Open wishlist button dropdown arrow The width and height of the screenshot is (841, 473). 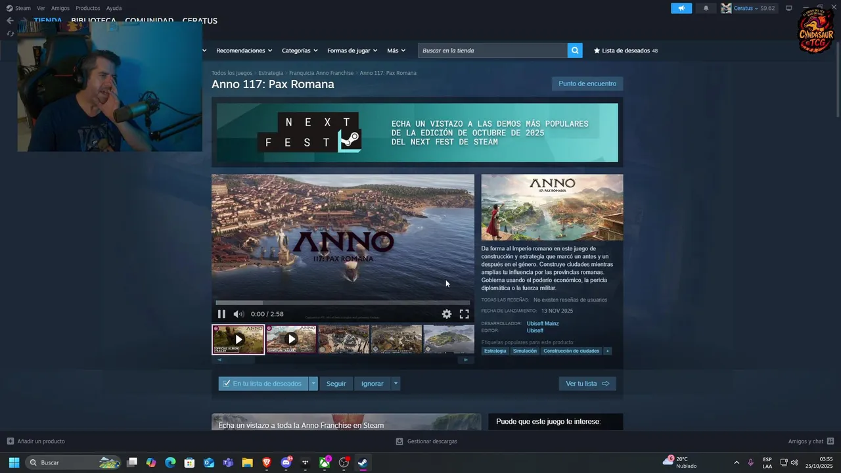313,384
